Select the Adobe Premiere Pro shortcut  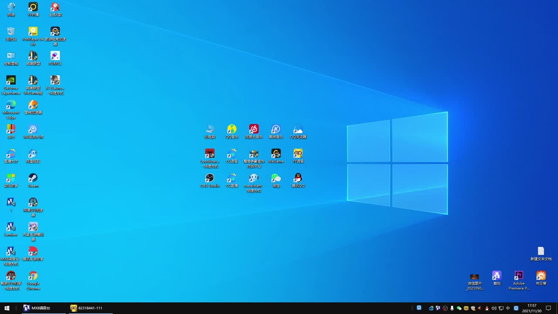519,280
